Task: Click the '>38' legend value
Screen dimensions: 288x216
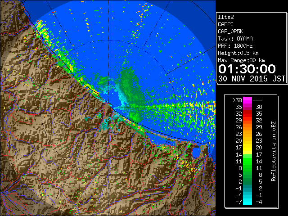Action: click(237, 100)
